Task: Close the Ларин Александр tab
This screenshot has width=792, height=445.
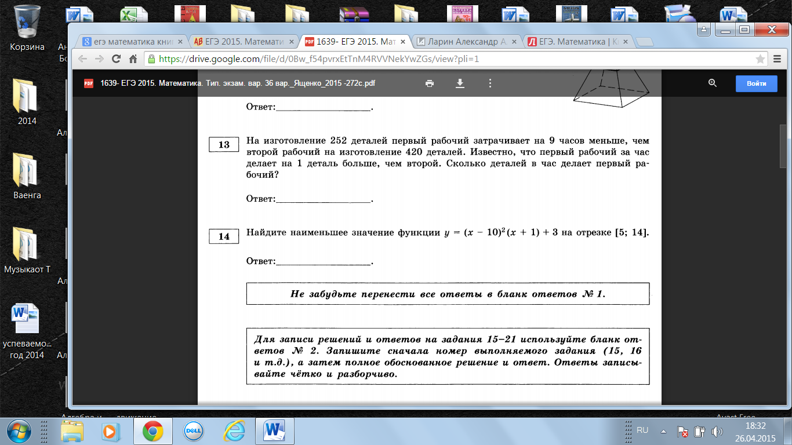Action: click(515, 42)
